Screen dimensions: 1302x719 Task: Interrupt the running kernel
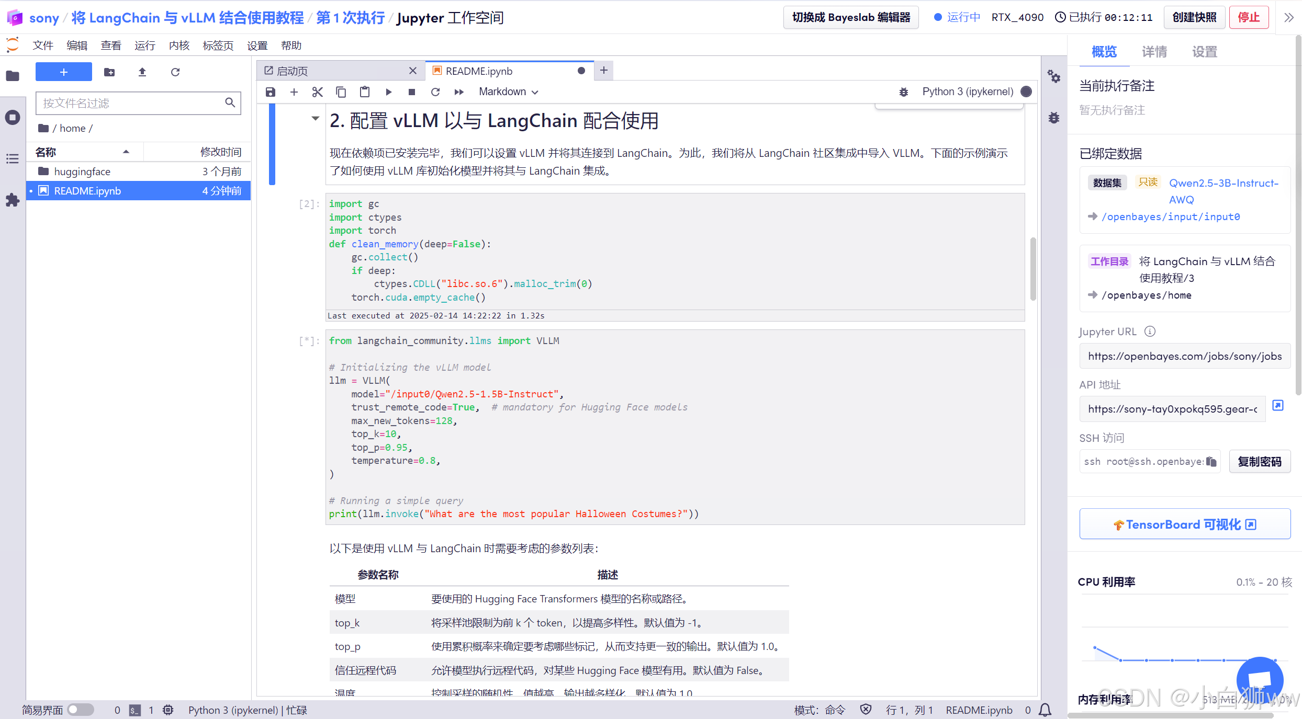[x=412, y=92]
